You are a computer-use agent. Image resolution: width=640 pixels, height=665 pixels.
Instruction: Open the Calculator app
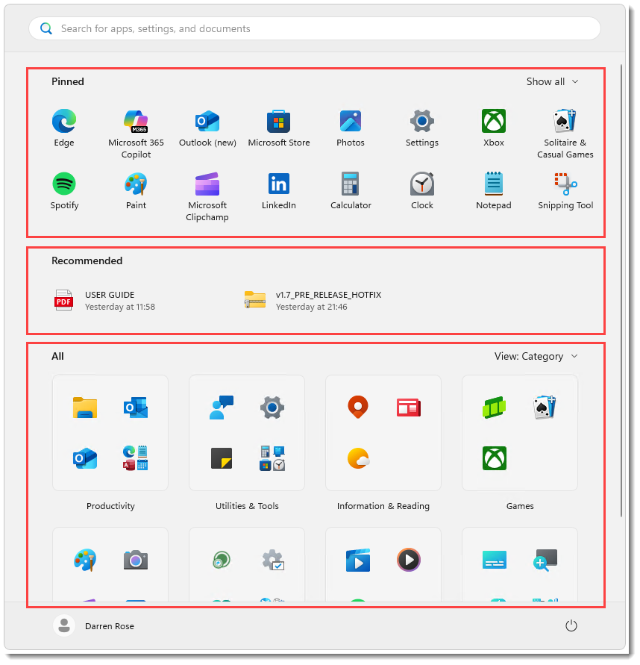[x=350, y=184]
